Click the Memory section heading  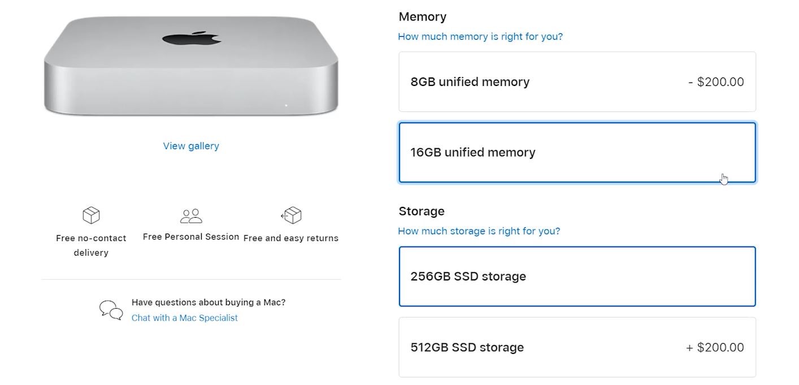pyautogui.click(x=423, y=17)
